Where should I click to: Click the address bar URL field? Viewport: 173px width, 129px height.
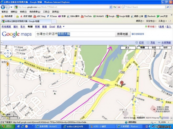click(x=62, y=7)
